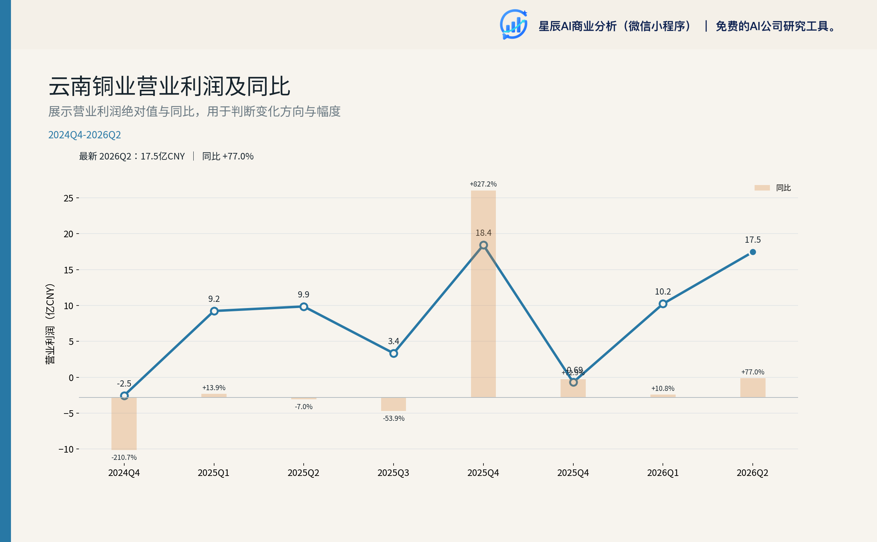The height and width of the screenshot is (542, 877).
Task: Click y-axis tick label 25
Action: pyautogui.click(x=69, y=198)
